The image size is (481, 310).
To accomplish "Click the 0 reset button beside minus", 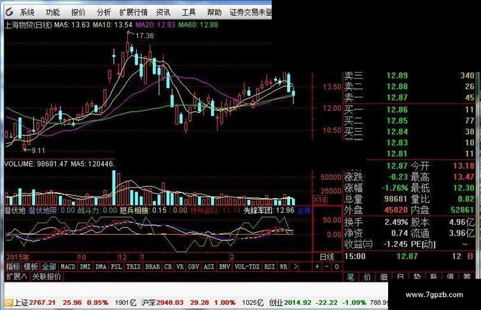I will (337, 267).
